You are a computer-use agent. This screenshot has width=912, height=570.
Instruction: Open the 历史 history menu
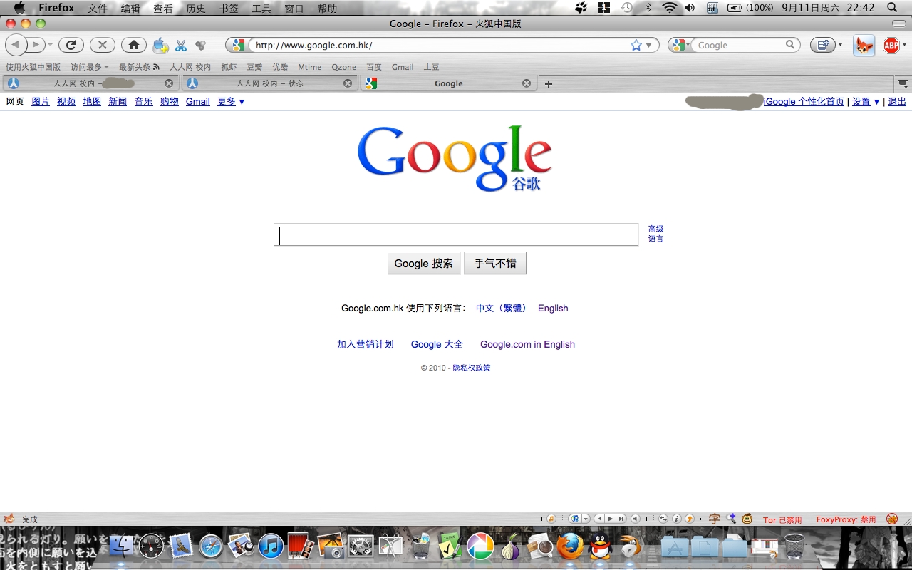coord(196,8)
